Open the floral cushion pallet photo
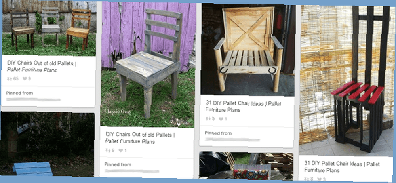This screenshot has width=396, height=183. (x=246, y=166)
